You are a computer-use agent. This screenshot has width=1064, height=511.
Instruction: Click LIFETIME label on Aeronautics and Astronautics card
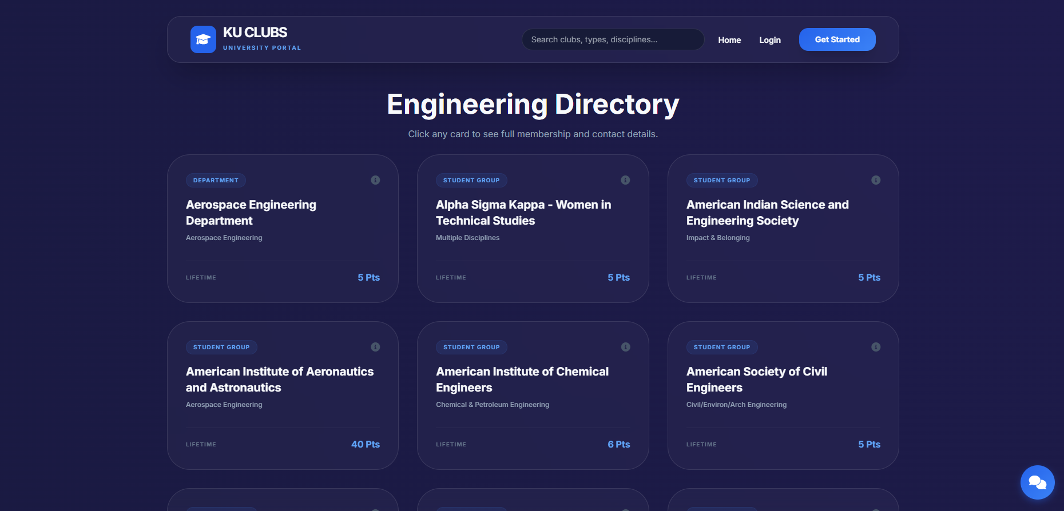tap(201, 445)
